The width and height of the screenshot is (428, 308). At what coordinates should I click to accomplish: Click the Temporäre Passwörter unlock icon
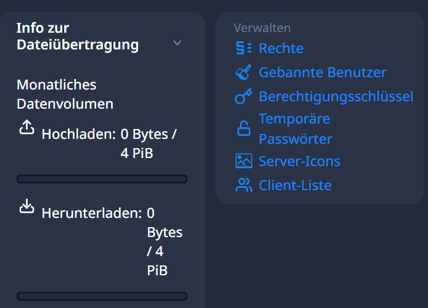[x=244, y=128]
